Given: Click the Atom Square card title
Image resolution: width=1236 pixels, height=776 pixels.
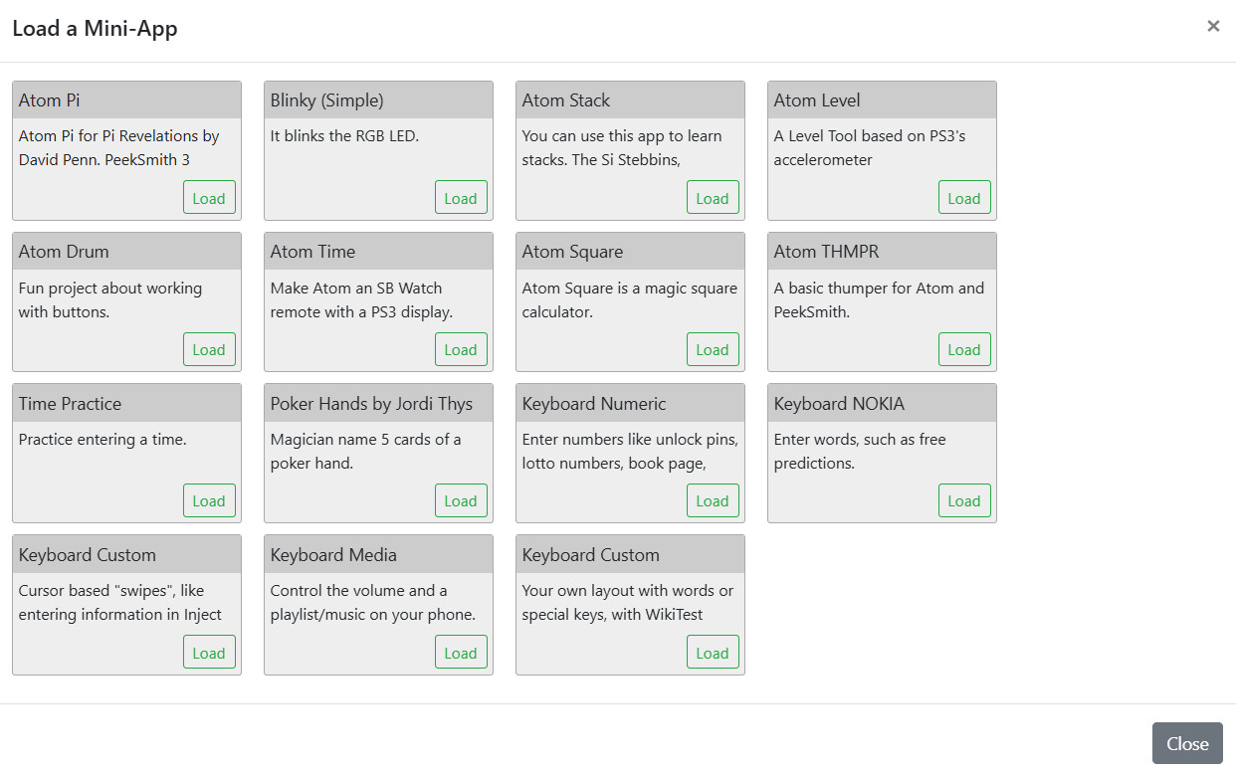Looking at the screenshot, I should click(572, 252).
